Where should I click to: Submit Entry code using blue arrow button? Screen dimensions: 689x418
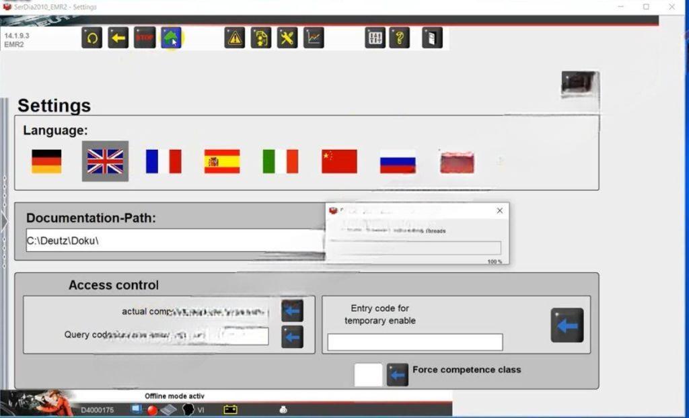click(x=567, y=325)
